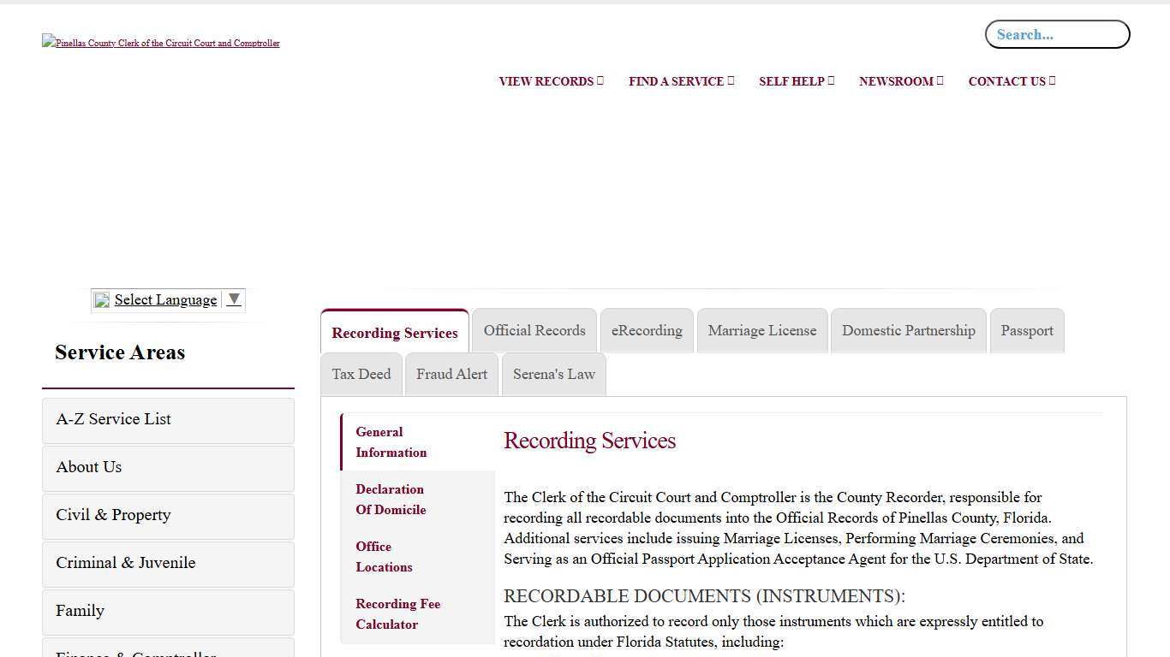Switch to the eRecording tab
Screen dimensions: 1170x657
tap(647, 331)
